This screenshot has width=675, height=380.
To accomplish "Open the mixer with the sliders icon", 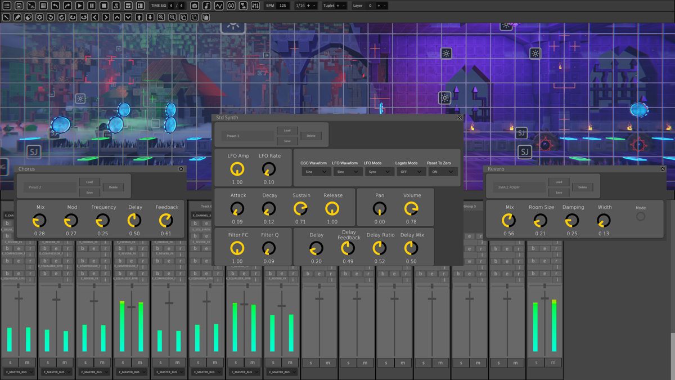I will point(255,6).
